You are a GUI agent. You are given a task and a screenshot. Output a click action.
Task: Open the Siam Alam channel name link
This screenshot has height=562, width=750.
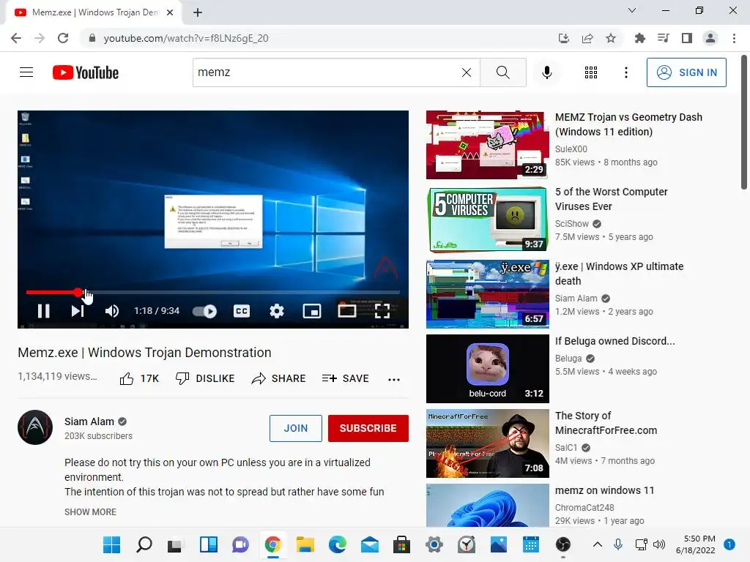click(89, 421)
